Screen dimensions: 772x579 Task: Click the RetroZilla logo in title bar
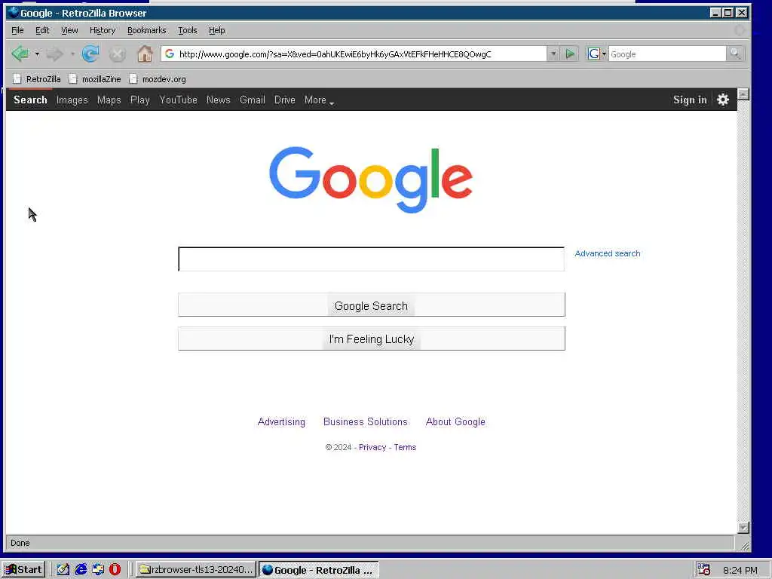[x=14, y=12]
